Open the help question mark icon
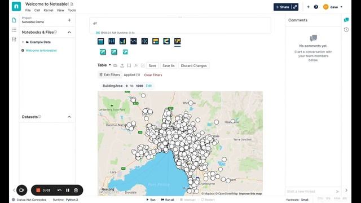Screen dimensions: 361x203 (316, 7)
